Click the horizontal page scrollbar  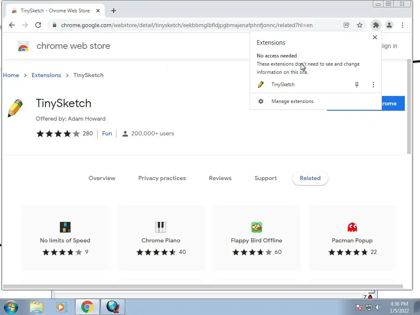pyautogui.click(x=203, y=286)
